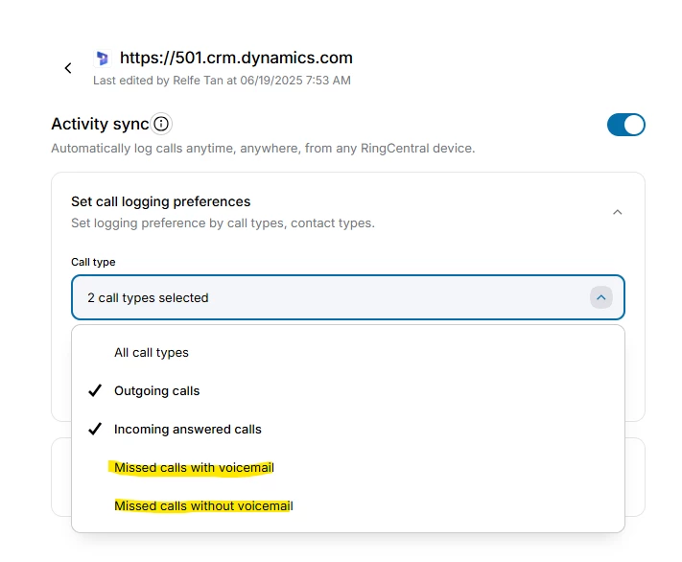
Task: Click the https://501.crm.dynamics.com title
Action: [x=236, y=58]
